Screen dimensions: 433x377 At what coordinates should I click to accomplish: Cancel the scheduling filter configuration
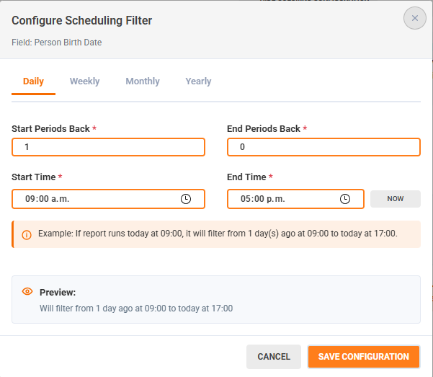(274, 356)
